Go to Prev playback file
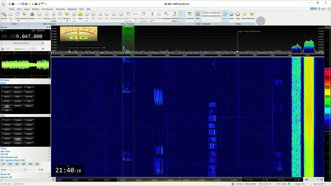The height and width of the screenshot is (186, 331). click(x=74, y=17)
